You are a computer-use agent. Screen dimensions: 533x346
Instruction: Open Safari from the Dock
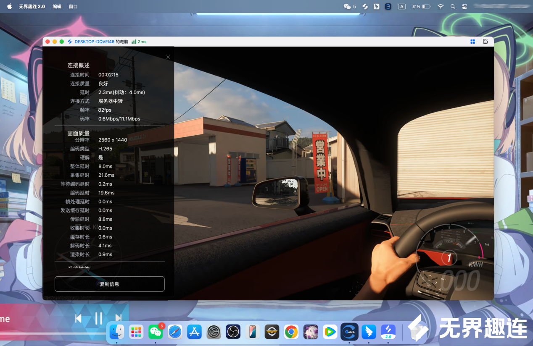click(175, 332)
